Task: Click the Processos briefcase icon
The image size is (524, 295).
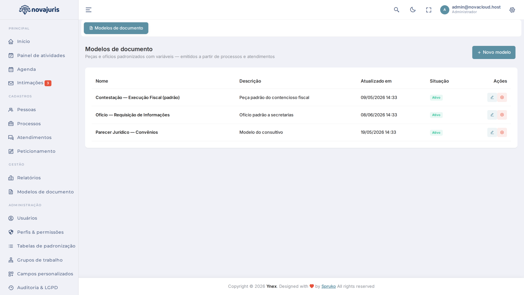Action: (11, 124)
